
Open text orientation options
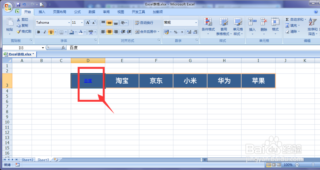[124, 22]
